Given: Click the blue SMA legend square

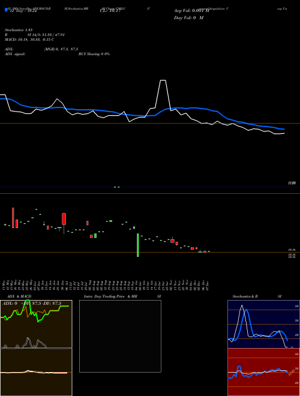Looking at the screenshot, I should (6, 10).
